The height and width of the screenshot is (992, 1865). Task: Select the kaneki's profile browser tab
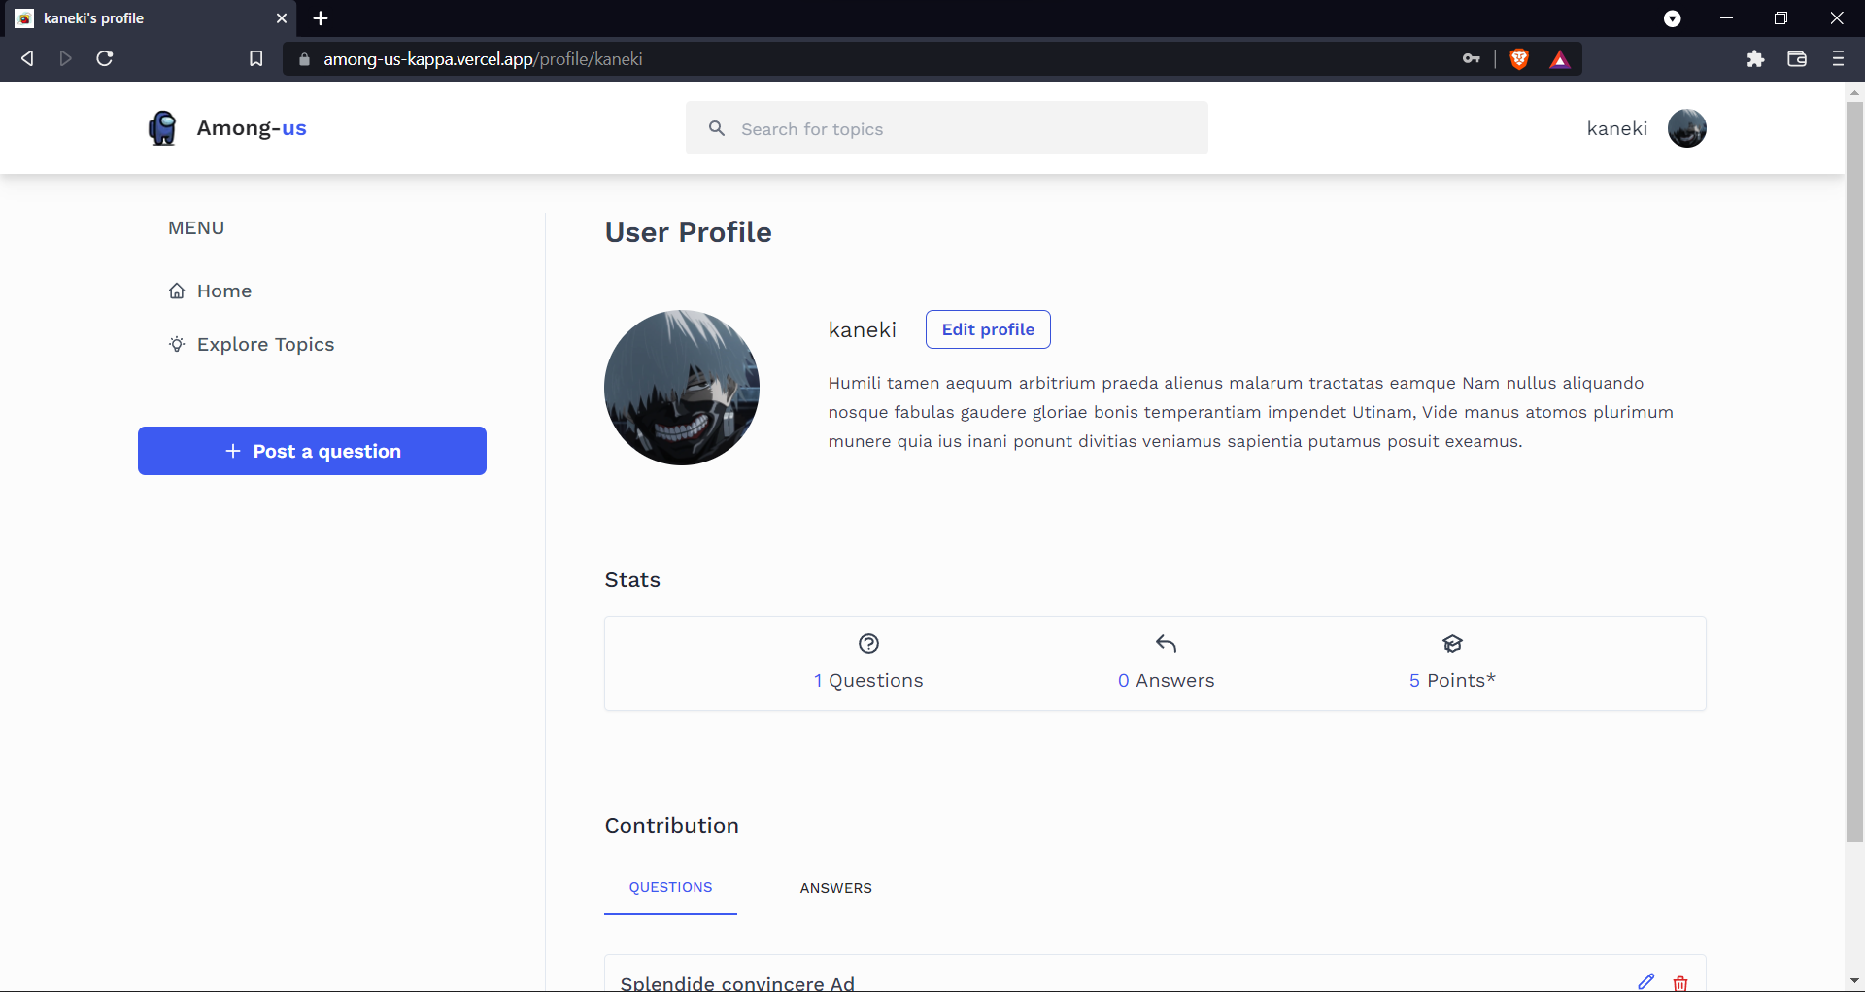pos(151,18)
